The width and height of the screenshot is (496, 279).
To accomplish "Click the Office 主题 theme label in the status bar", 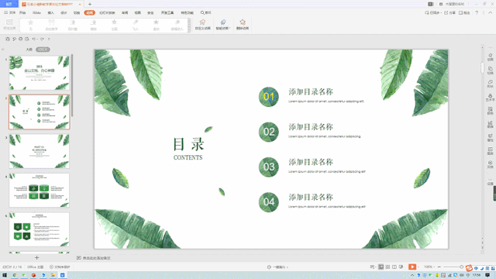I will pos(35,267).
